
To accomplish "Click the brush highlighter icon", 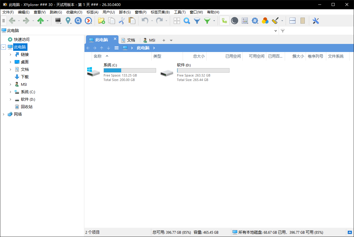I will 275,21.
